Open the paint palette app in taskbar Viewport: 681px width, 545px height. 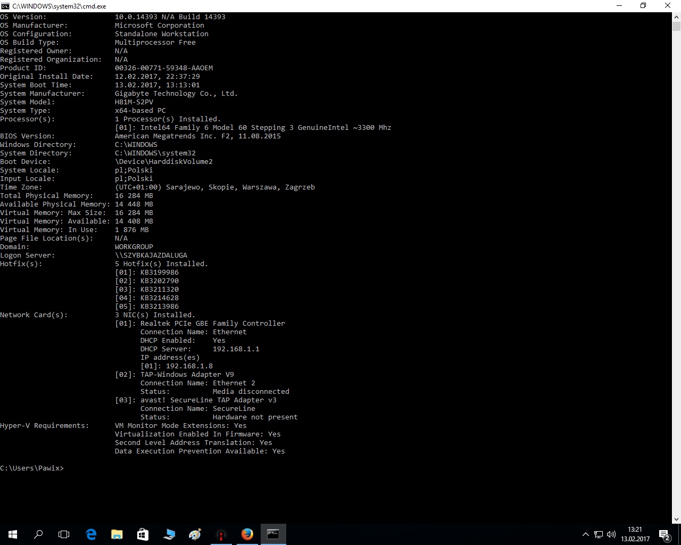195,534
